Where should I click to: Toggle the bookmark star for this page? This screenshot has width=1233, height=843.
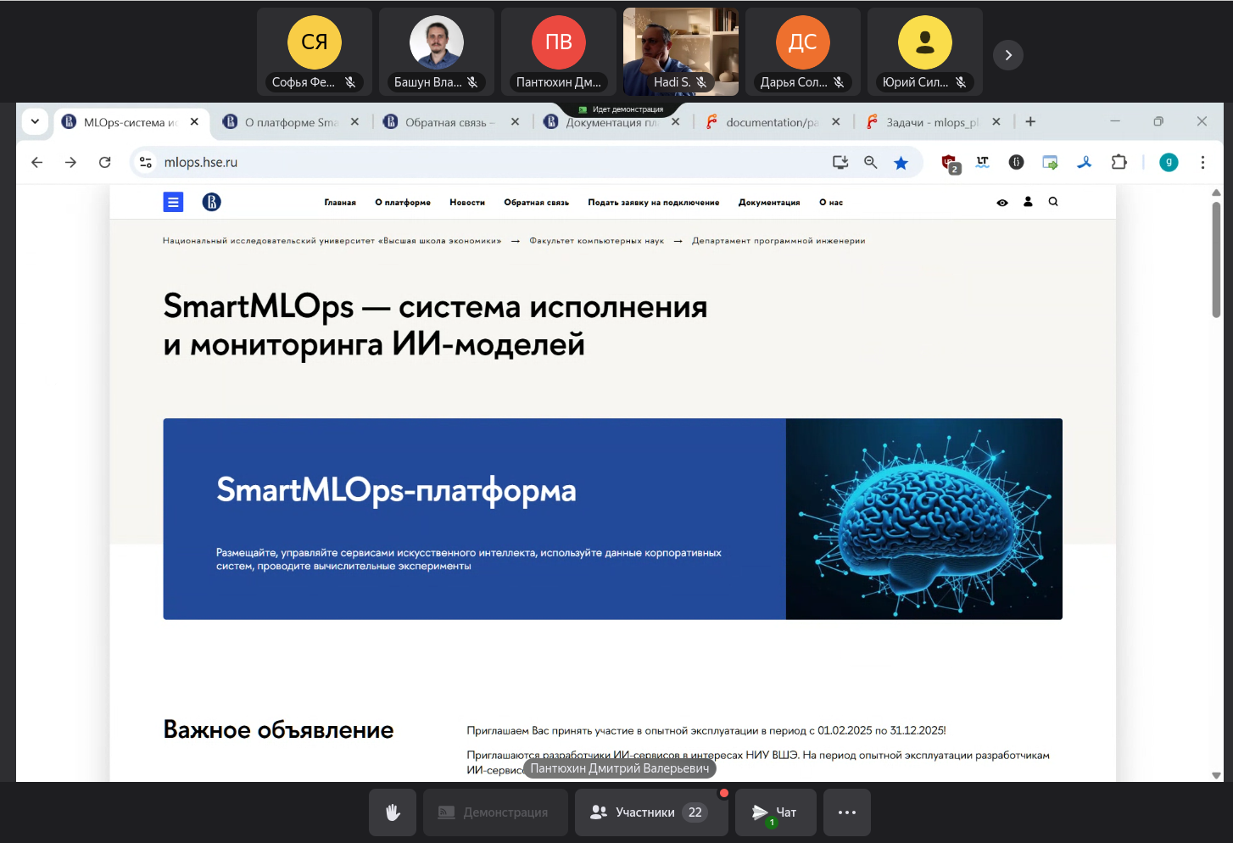pos(901,162)
